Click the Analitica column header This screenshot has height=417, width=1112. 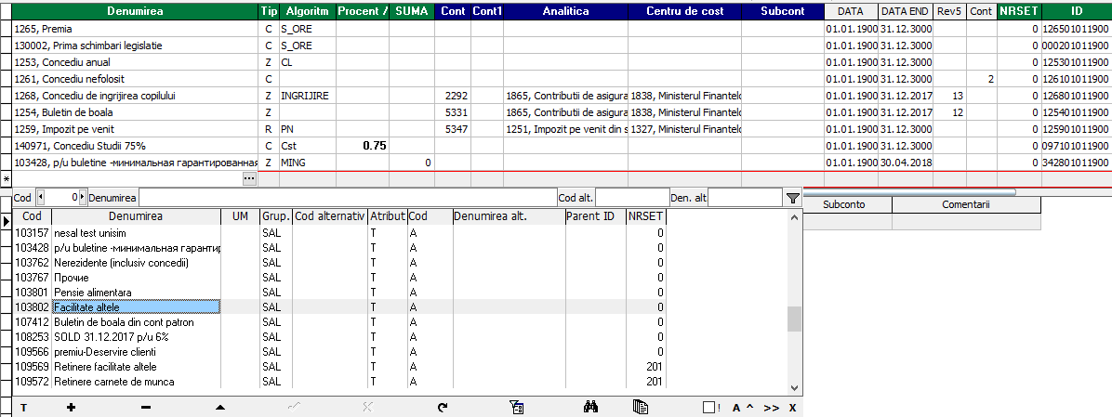[565, 11]
